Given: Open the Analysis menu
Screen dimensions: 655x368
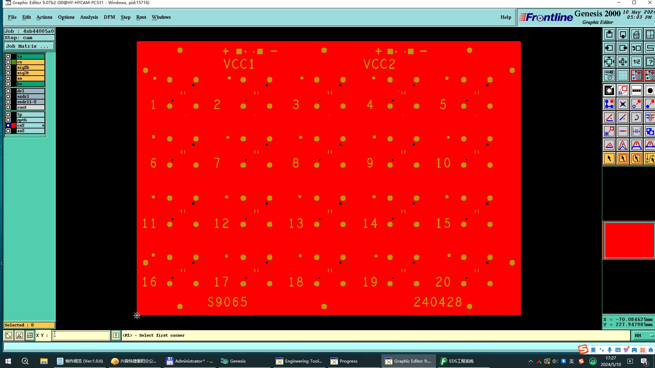Looking at the screenshot, I should [x=89, y=17].
